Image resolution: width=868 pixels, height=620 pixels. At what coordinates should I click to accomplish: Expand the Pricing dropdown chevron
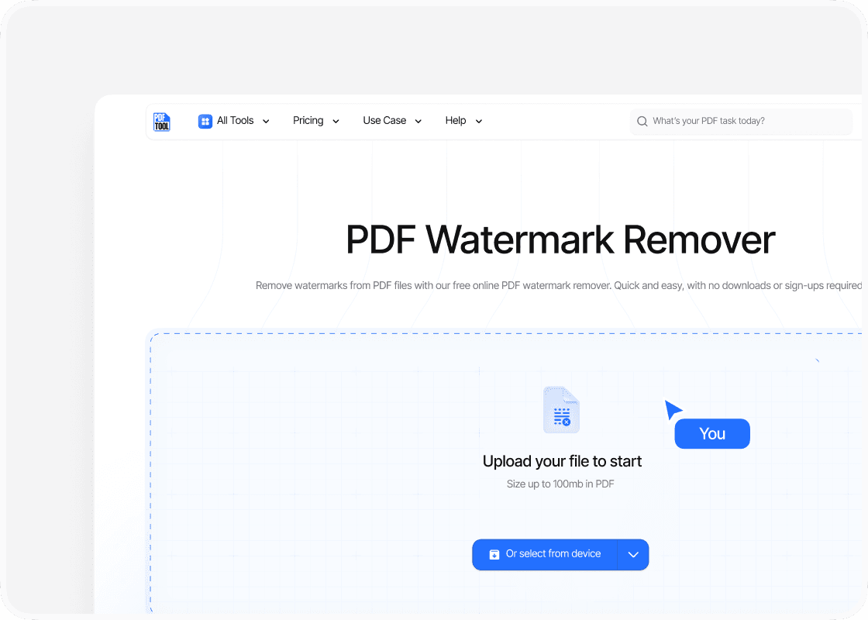click(x=336, y=122)
